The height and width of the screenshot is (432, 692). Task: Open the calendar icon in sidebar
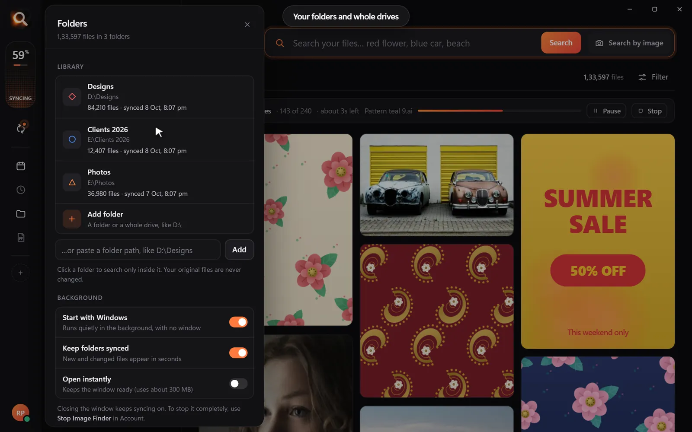point(21,166)
